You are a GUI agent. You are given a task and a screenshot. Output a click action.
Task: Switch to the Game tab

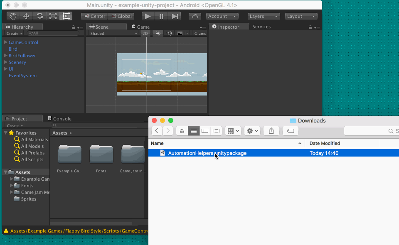(x=140, y=27)
